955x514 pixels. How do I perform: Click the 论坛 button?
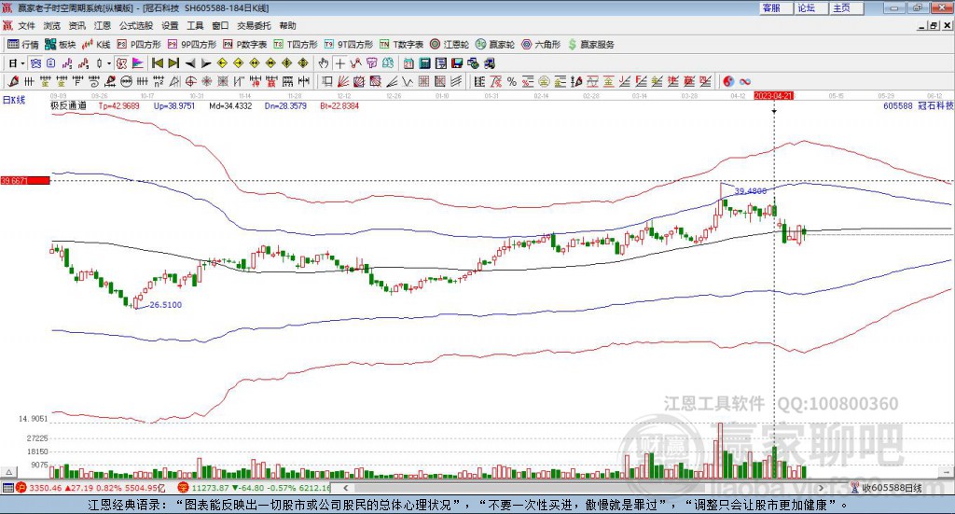[x=810, y=7]
